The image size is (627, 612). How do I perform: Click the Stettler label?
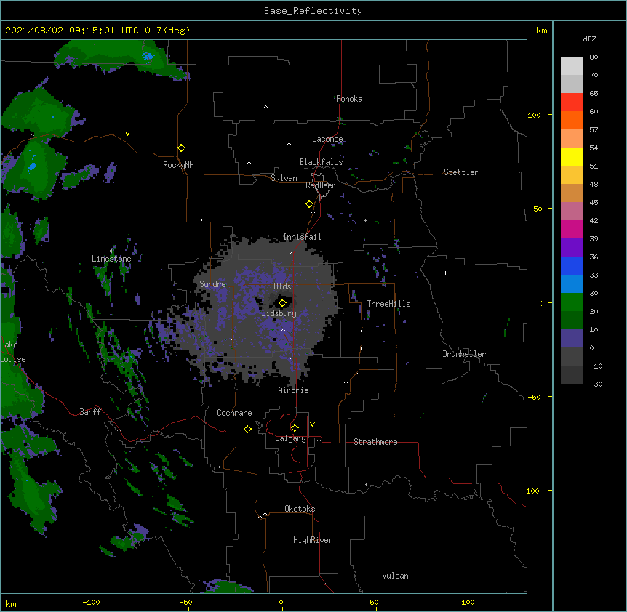[461, 172]
